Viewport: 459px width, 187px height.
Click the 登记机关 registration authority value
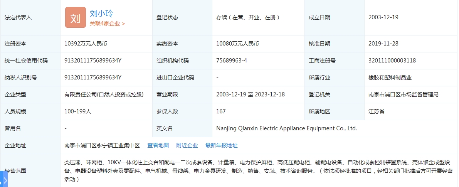click(403, 94)
